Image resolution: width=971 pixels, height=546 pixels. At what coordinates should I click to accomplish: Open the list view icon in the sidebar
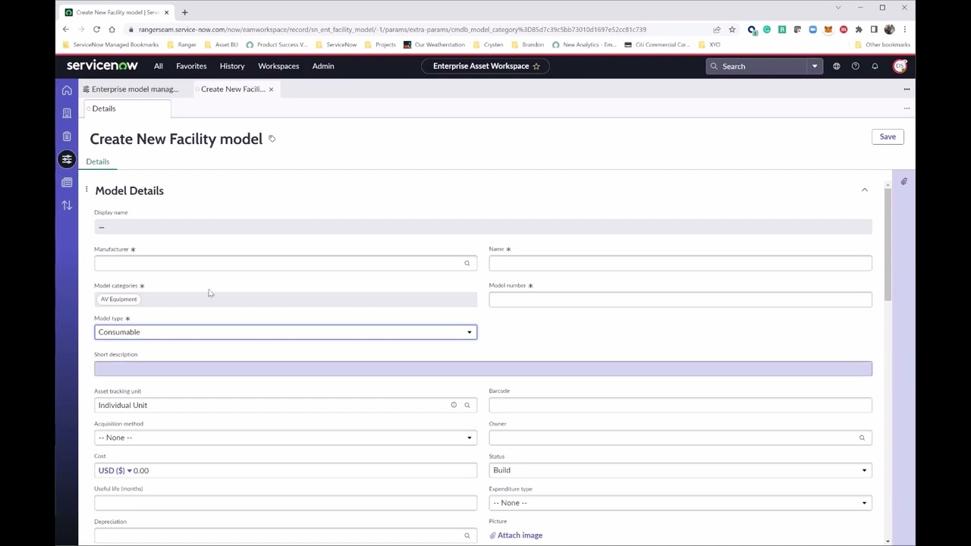click(x=67, y=182)
